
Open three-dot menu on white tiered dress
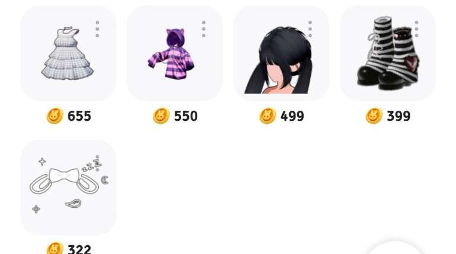coord(98,29)
